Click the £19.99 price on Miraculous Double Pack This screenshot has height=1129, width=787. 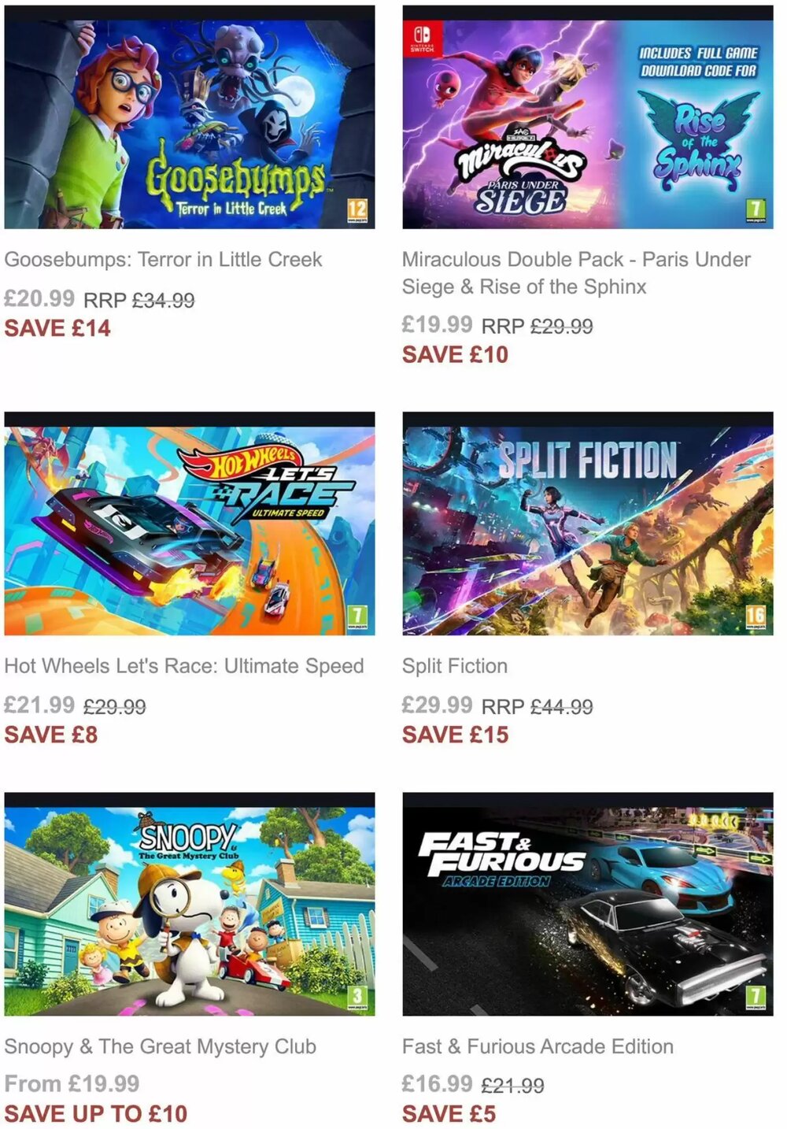pos(437,325)
